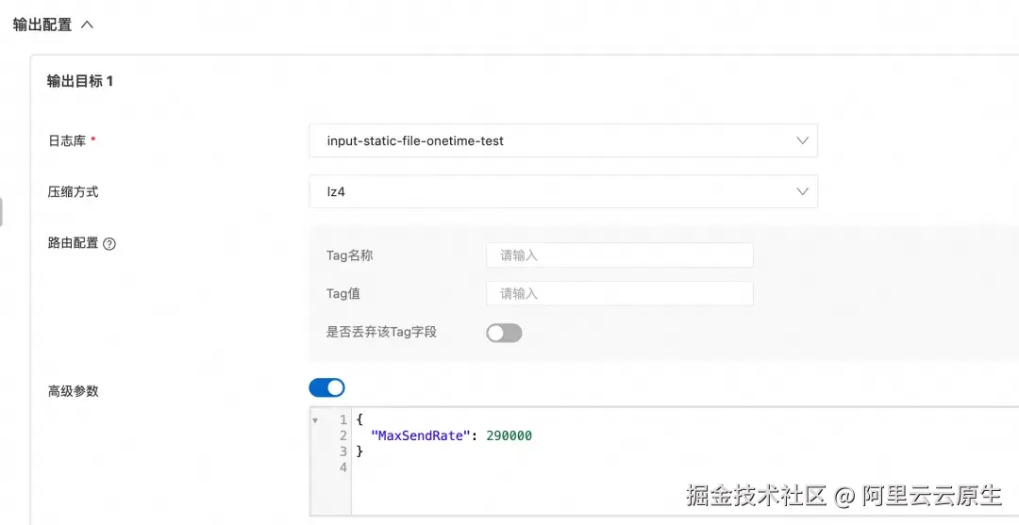
Task: Focus the Tag值 input field
Action: coord(619,293)
